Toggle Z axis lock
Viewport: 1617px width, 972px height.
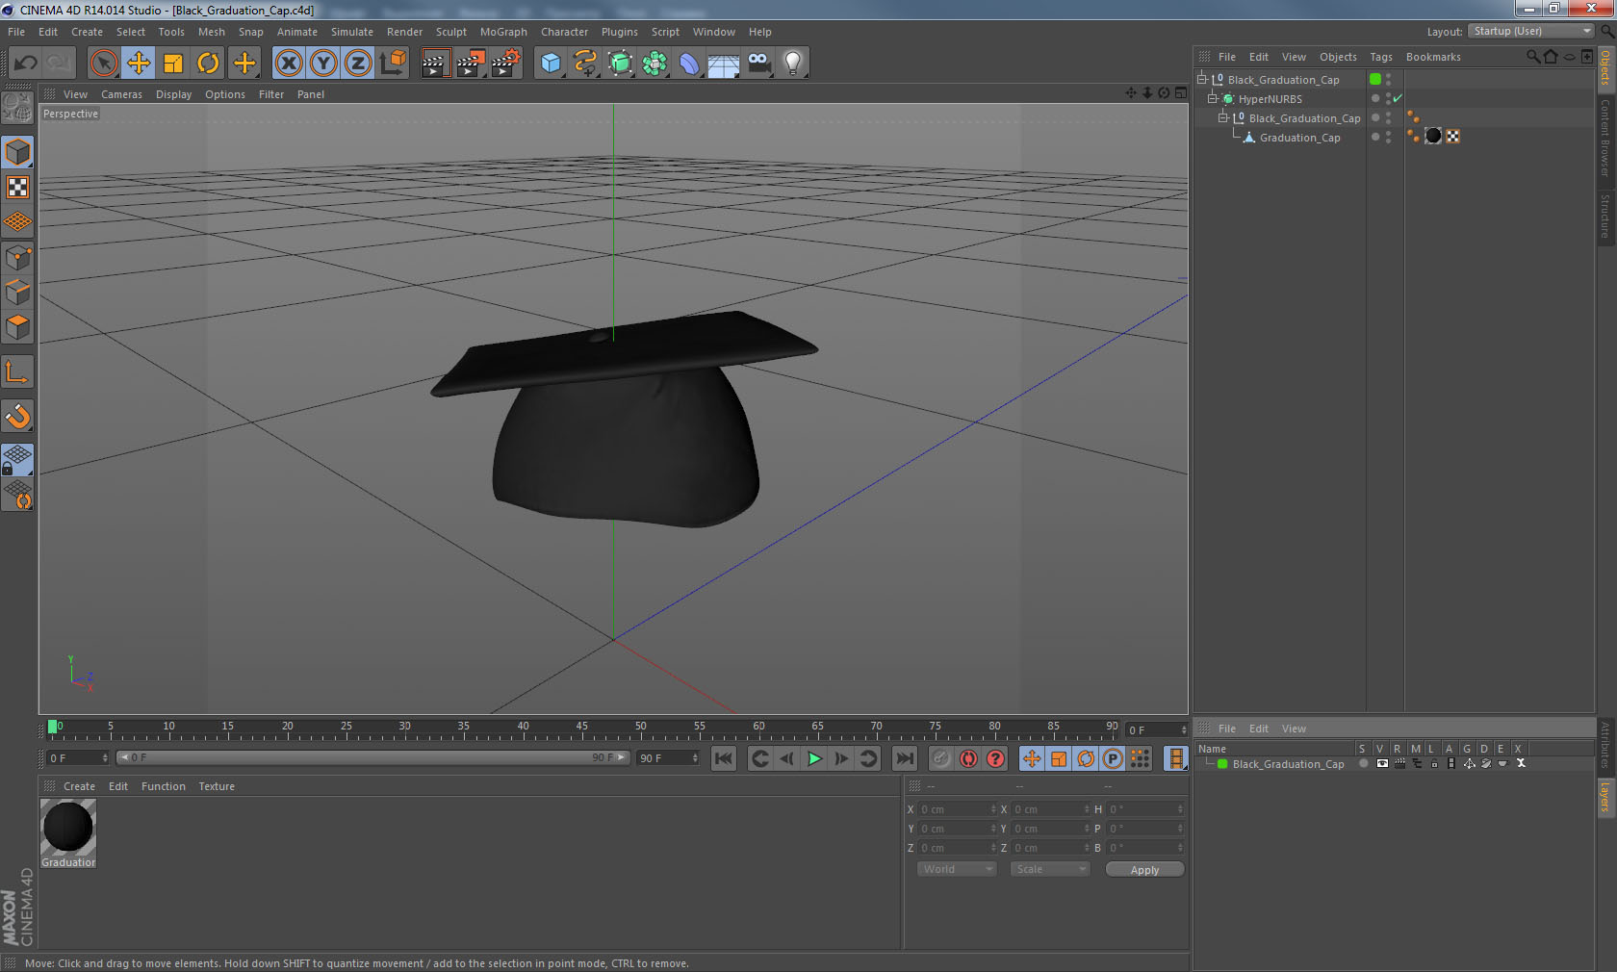coord(358,64)
